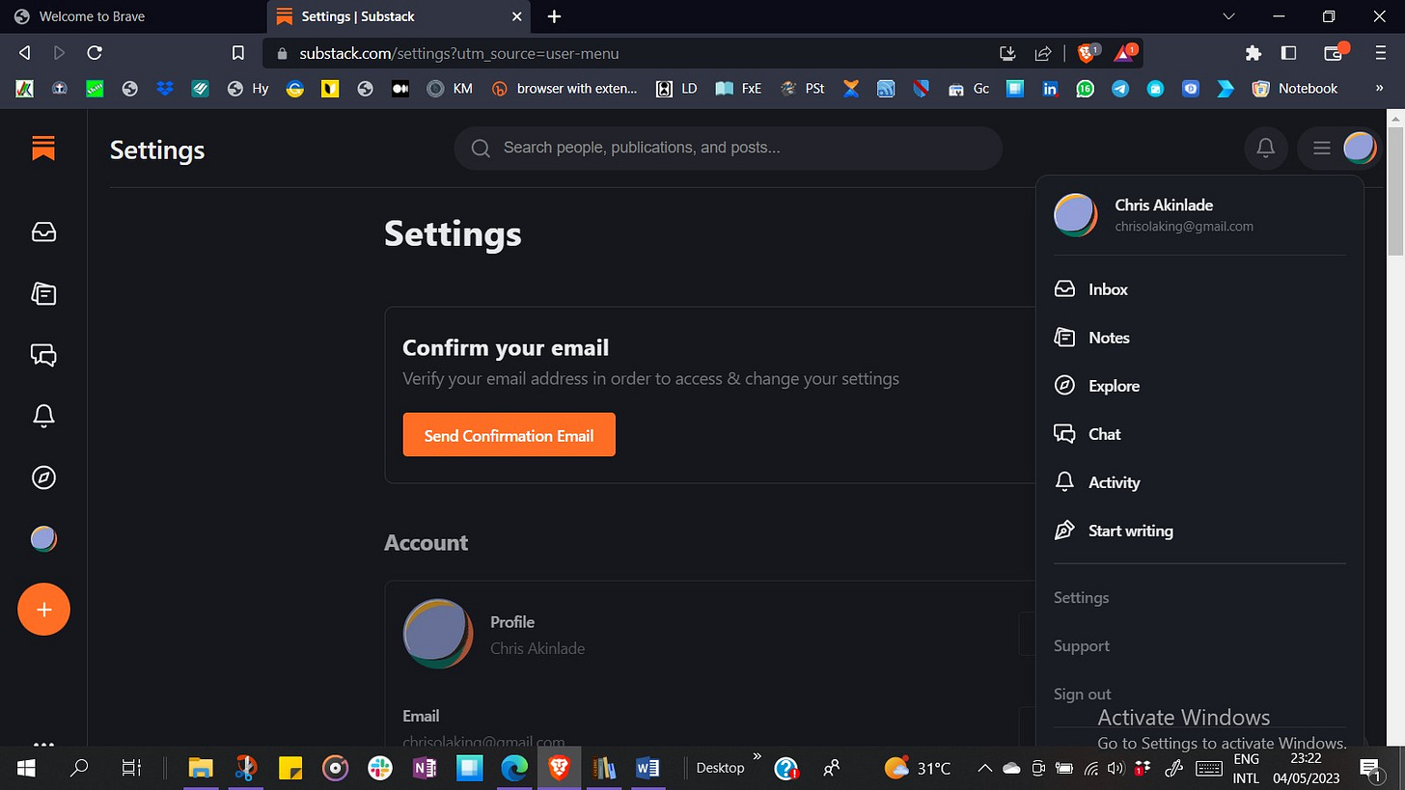Reload the page with refresh icon
1405x790 pixels.
[95, 53]
